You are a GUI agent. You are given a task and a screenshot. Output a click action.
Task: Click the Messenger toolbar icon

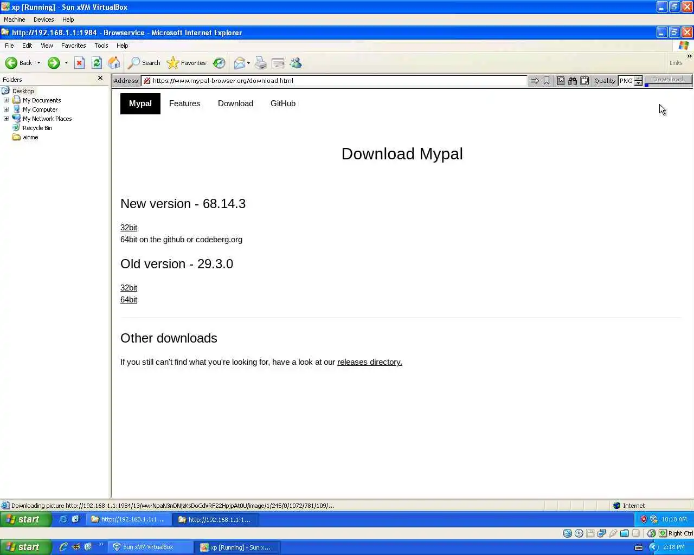coord(295,63)
